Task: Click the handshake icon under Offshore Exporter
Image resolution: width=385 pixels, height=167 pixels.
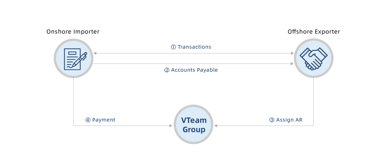Action: (313, 58)
